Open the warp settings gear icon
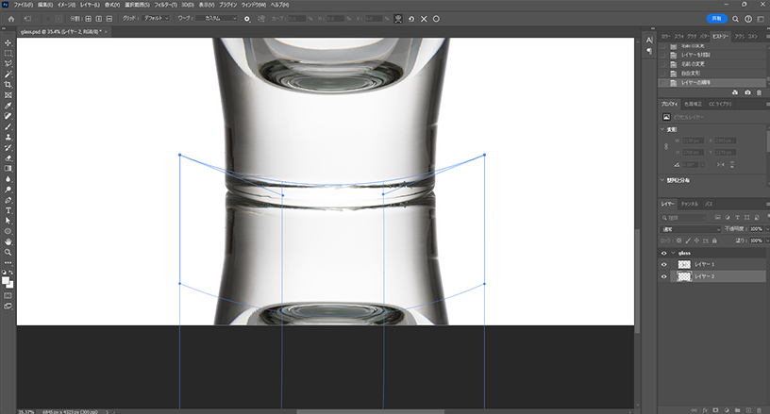This screenshot has width=770, height=414. (247, 19)
